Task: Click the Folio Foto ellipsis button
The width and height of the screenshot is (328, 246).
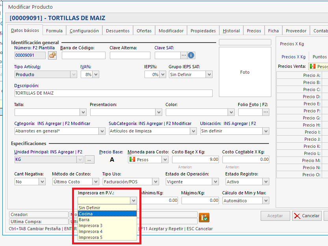Action: click(x=266, y=112)
